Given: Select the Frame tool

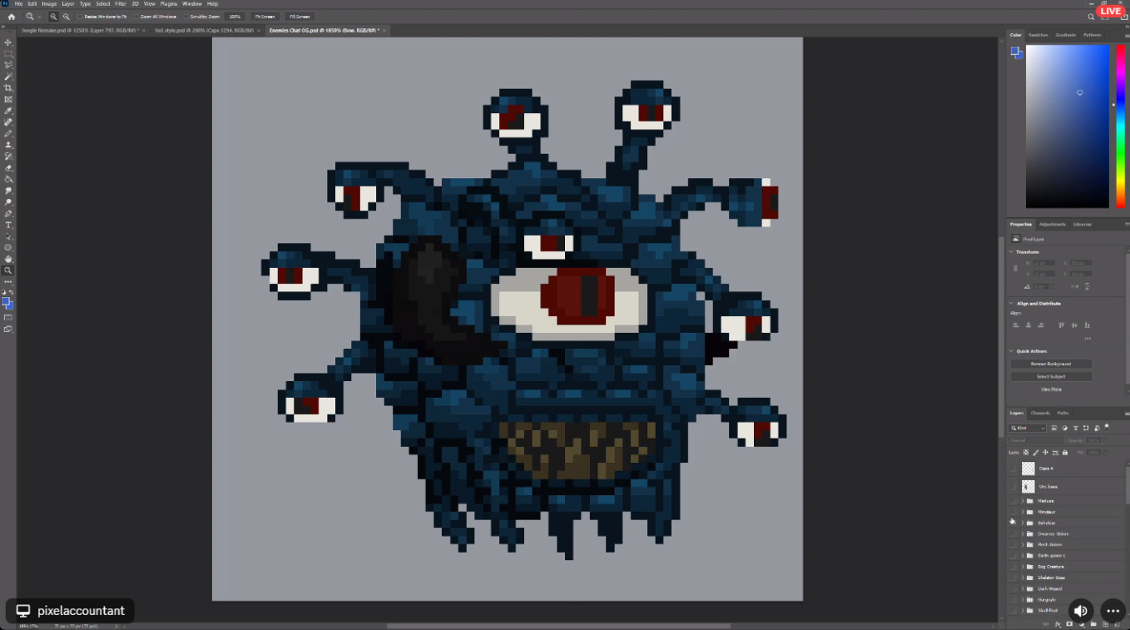Looking at the screenshot, I should [8, 99].
